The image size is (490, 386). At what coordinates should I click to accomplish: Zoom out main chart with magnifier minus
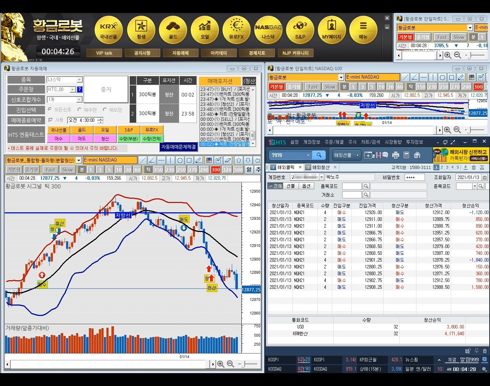pyautogui.click(x=230, y=364)
